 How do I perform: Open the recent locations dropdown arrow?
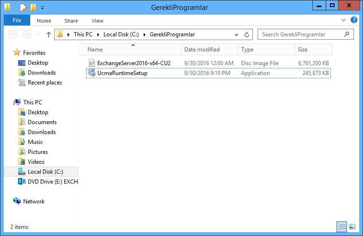38,34
